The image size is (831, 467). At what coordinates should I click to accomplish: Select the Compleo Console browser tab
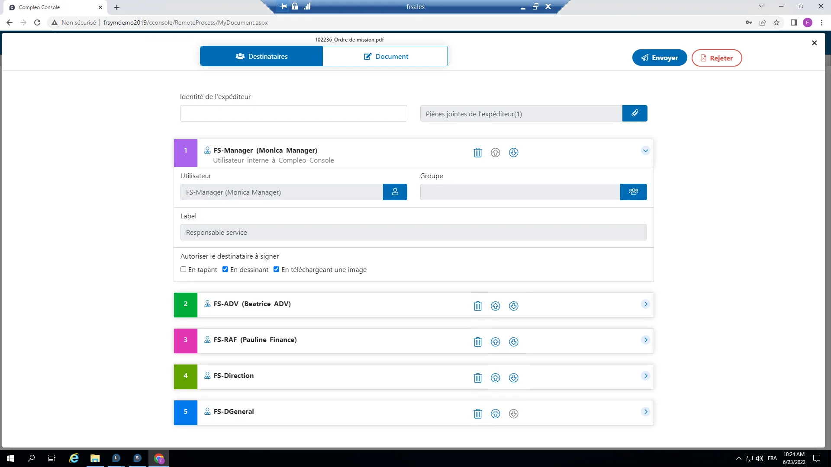54,7
